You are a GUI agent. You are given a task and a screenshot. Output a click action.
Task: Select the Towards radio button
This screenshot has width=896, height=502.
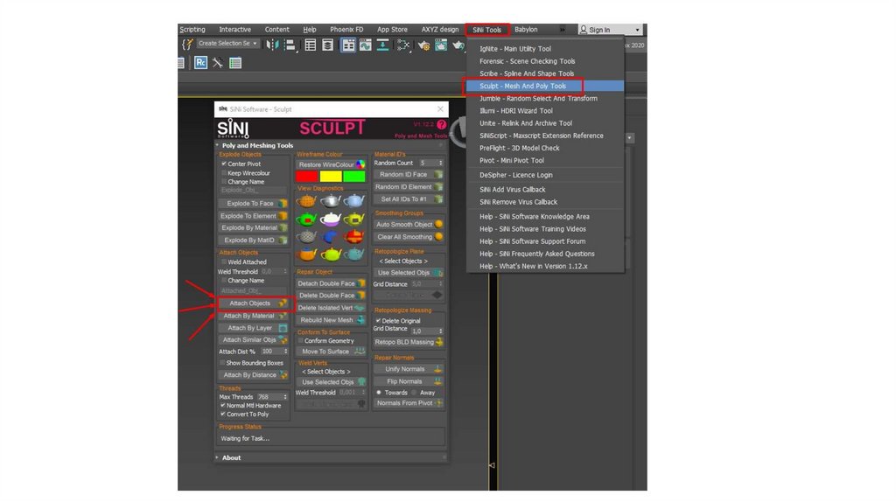click(x=379, y=393)
